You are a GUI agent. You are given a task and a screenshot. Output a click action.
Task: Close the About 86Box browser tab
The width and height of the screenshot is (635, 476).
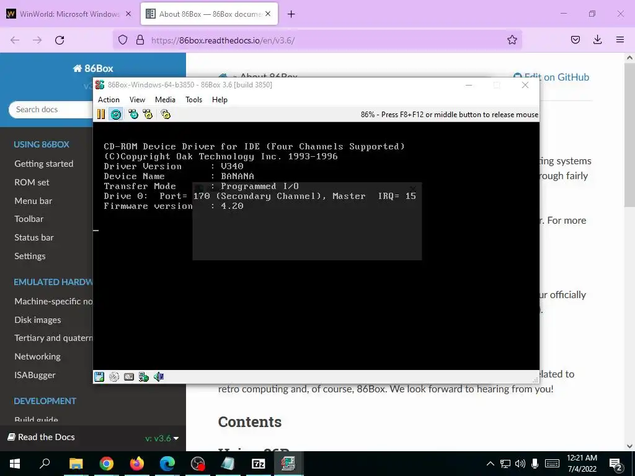[x=268, y=14]
